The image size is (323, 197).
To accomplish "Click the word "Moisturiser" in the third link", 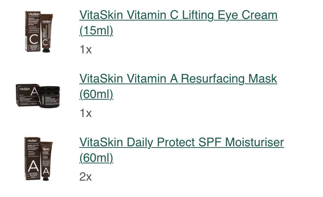I will pyautogui.click(x=255, y=142).
